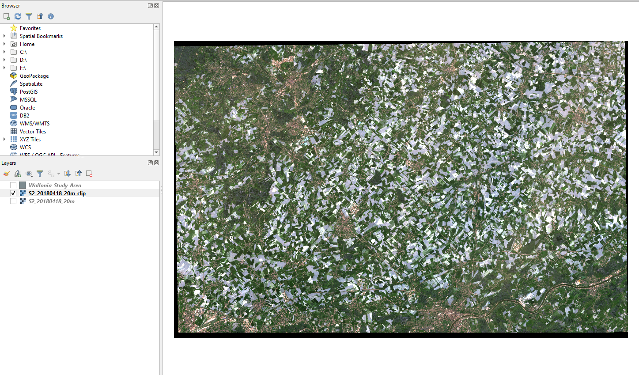The width and height of the screenshot is (639, 375).
Task: Select WCS in the Browser tree
Action: 25,148
